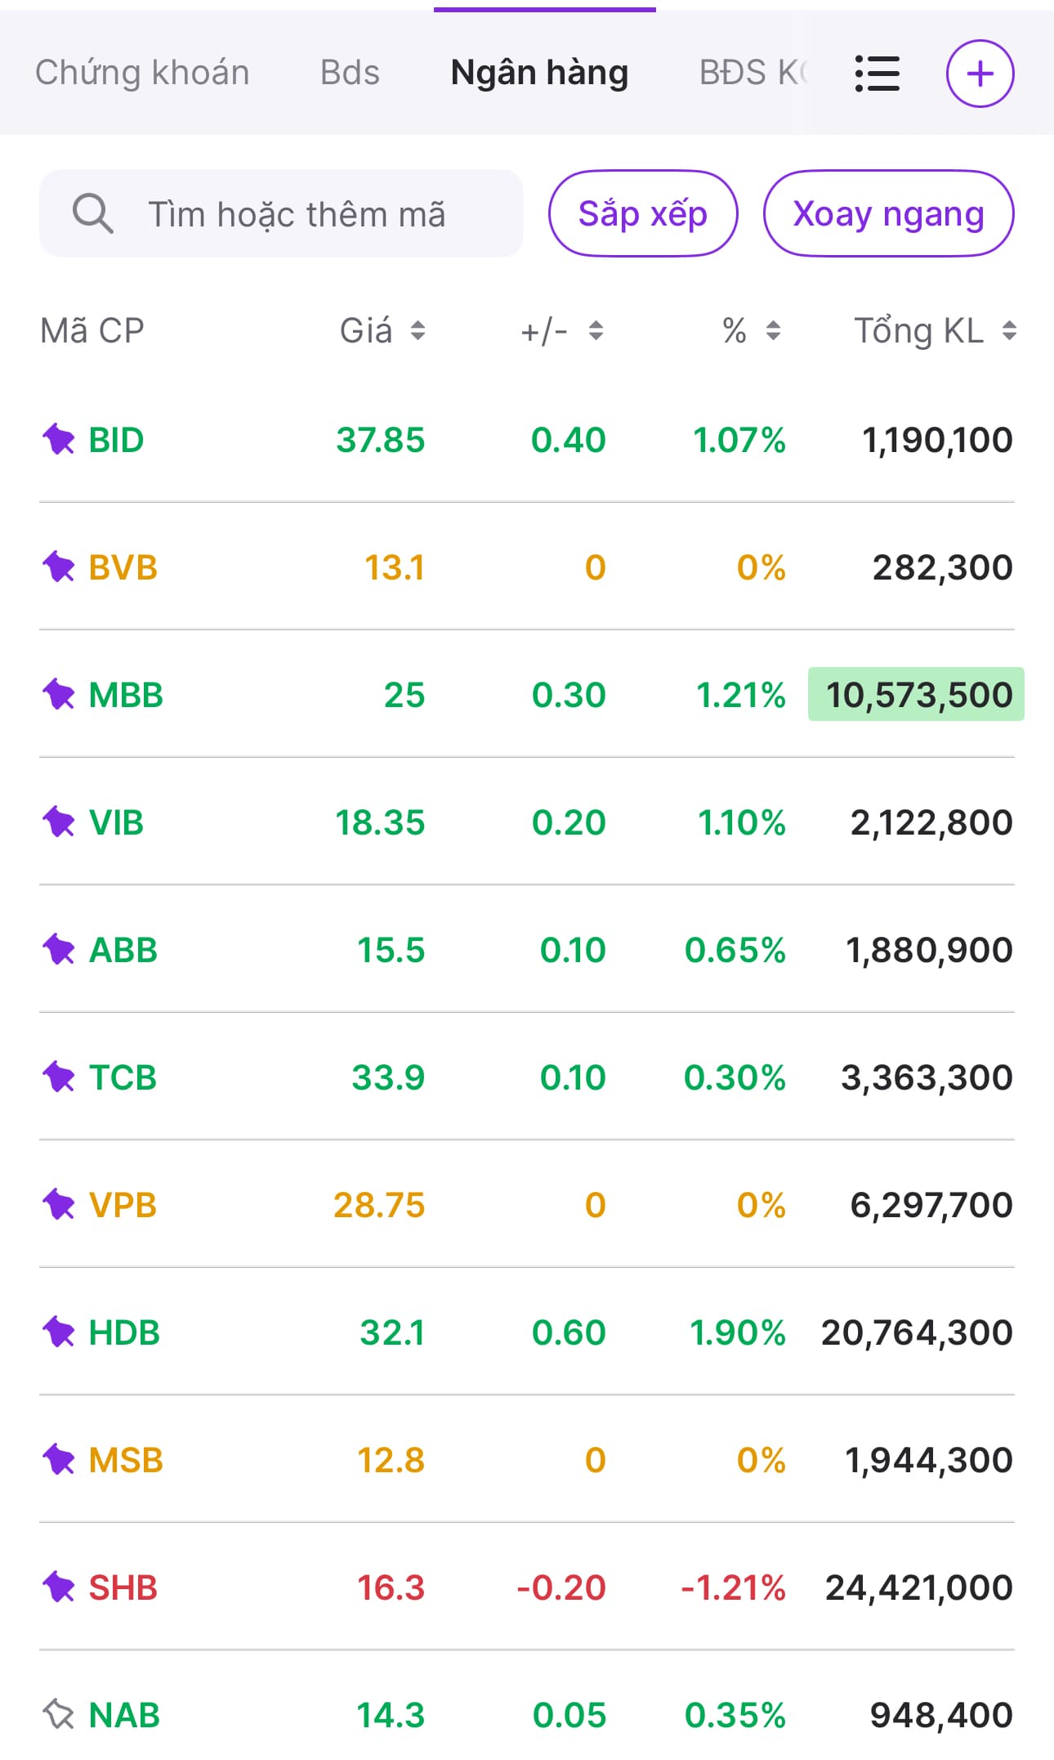Image resolution: width=1054 pixels, height=1760 pixels.
Task: Open the watchlist list menu icon
Action: click(x=877, y=74)
